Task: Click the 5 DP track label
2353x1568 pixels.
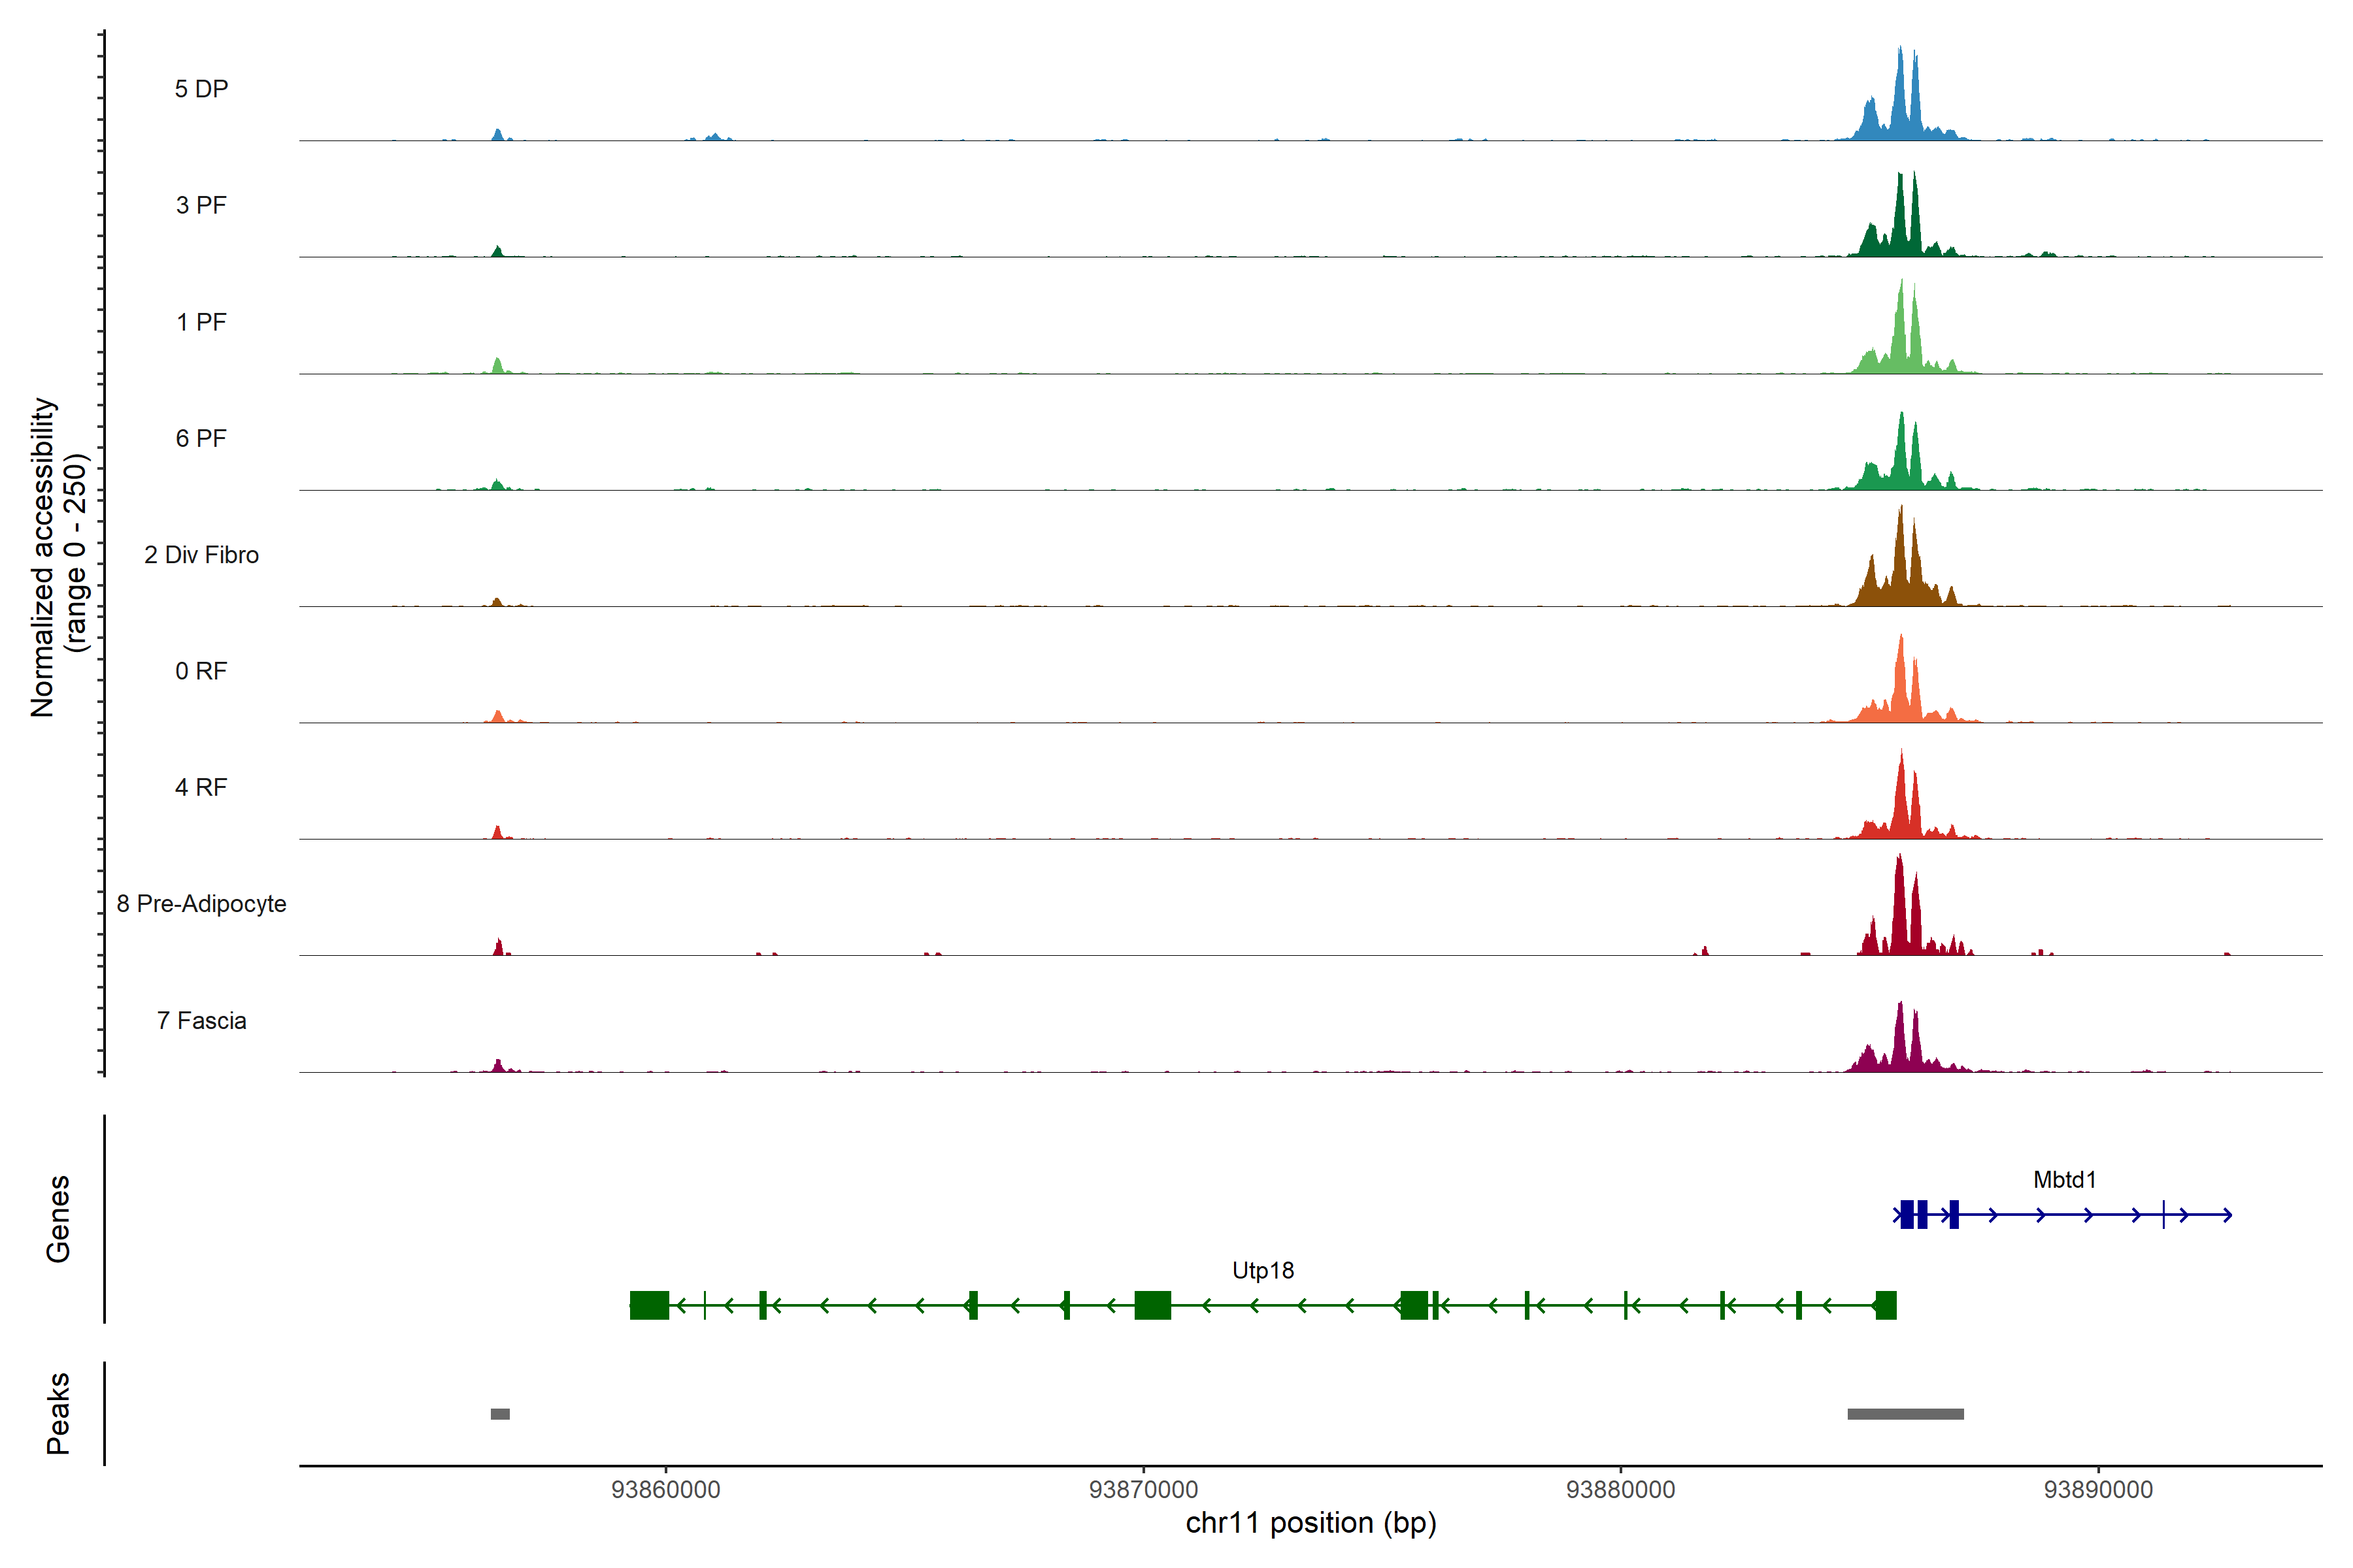Action: pos(201,89)
